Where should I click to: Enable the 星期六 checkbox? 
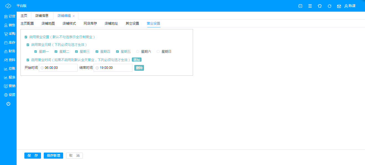(138, 52)
